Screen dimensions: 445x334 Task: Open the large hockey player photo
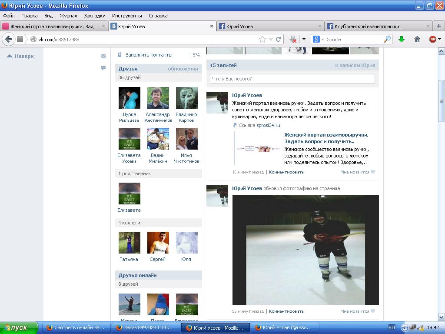306,250
